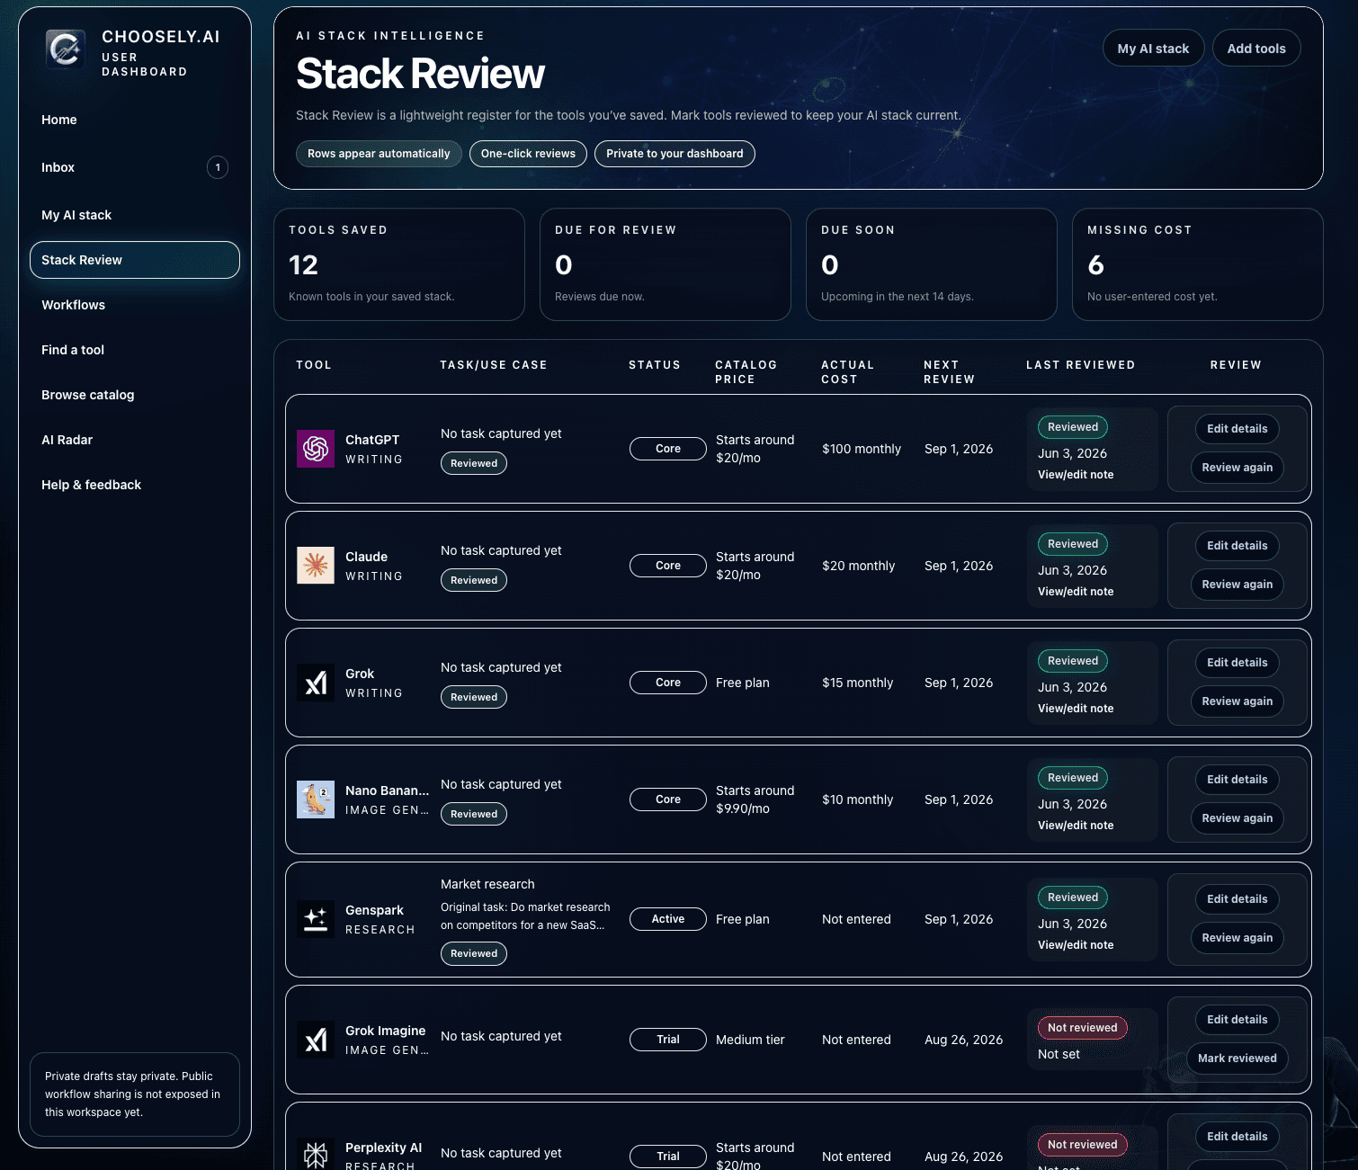Click the My AI stack header button

coord(1153,49)
